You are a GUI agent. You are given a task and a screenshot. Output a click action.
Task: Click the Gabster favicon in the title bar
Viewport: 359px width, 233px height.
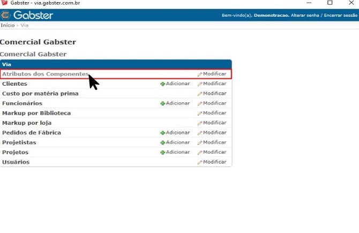coord(4,3)
